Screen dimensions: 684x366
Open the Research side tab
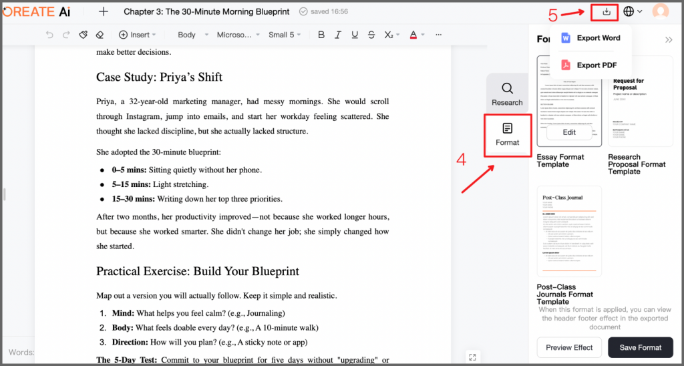[507, 94]
